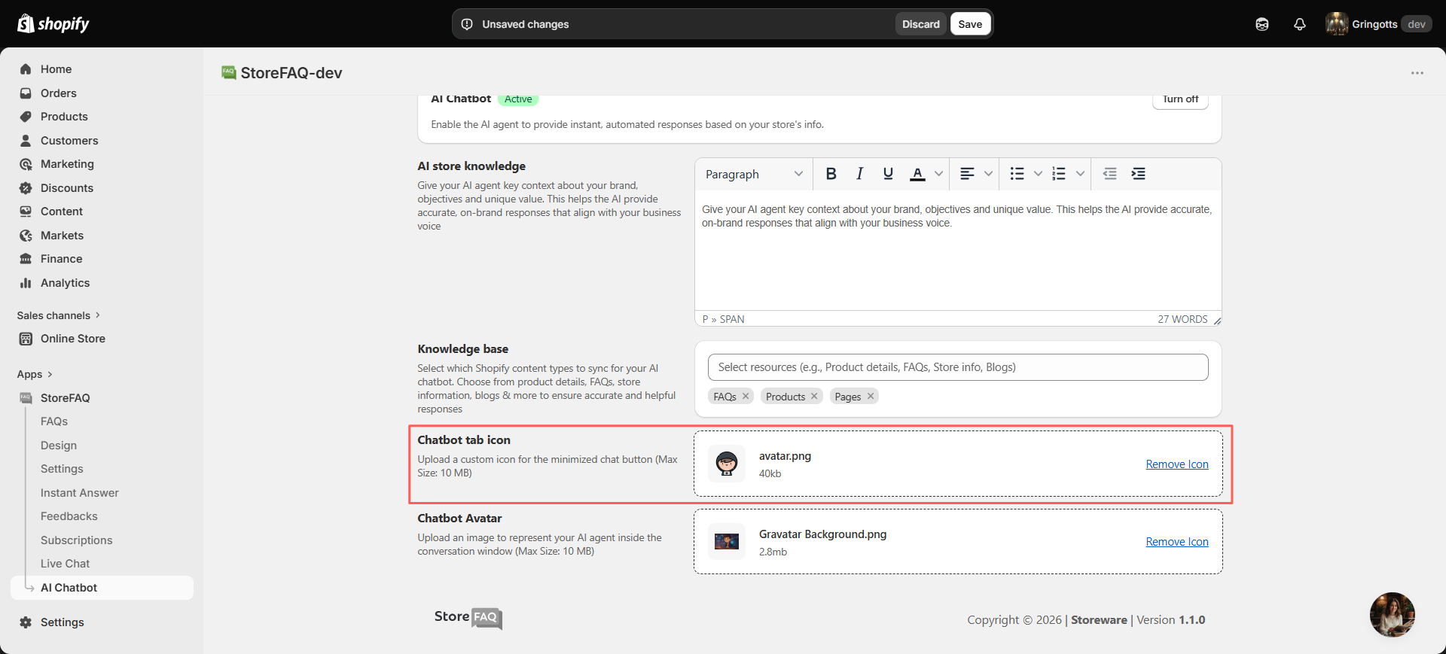Open the text color dropdown arrow
Image resolution: width=1446 pixels, height=654 pixels.
[938, 174]
